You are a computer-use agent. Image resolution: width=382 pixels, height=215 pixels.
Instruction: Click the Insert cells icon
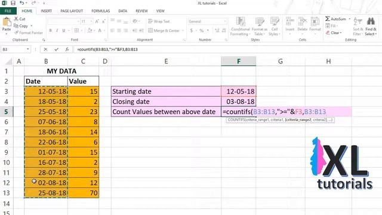pyautogui.click(x=290, y=21)
